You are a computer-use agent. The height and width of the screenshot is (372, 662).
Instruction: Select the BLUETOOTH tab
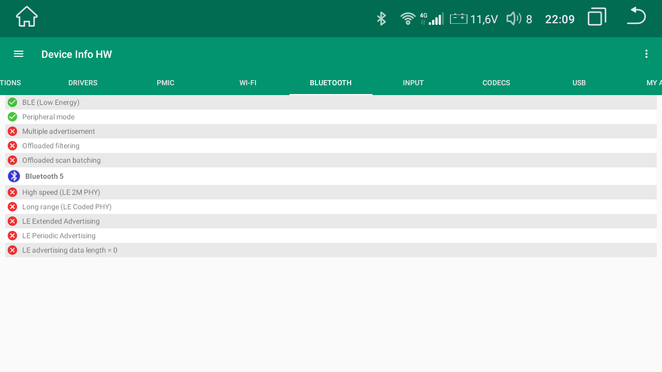[330, 83]
